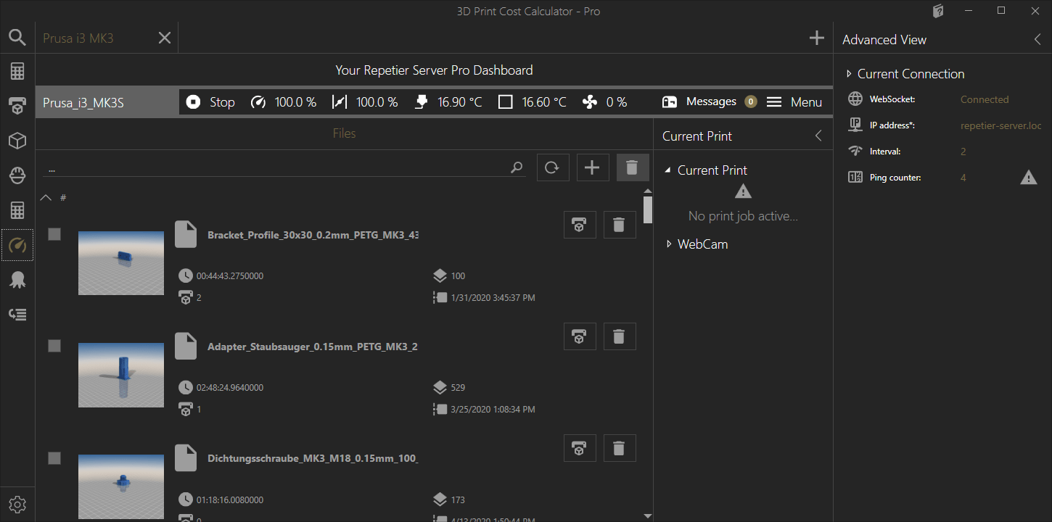The image size is (1052, 522).
Task: Print the Dichtungsschraube file
Action: pyautogui.click(x=580, y=448)
